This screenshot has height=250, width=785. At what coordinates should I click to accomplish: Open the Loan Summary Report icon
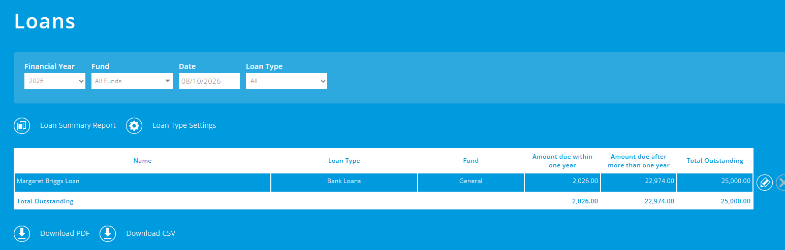(22, 126)
